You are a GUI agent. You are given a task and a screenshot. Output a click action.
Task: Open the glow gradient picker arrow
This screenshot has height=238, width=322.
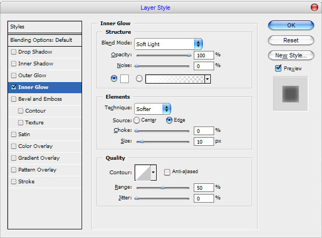click(x=208, y=79)
